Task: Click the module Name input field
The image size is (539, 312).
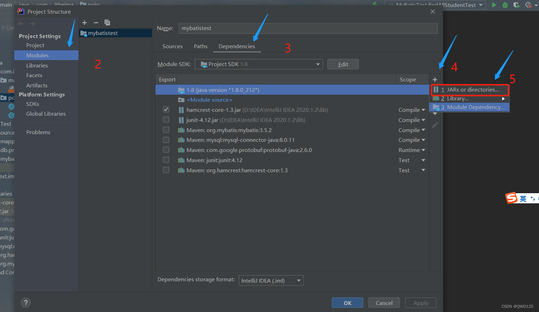Action: 308,28
